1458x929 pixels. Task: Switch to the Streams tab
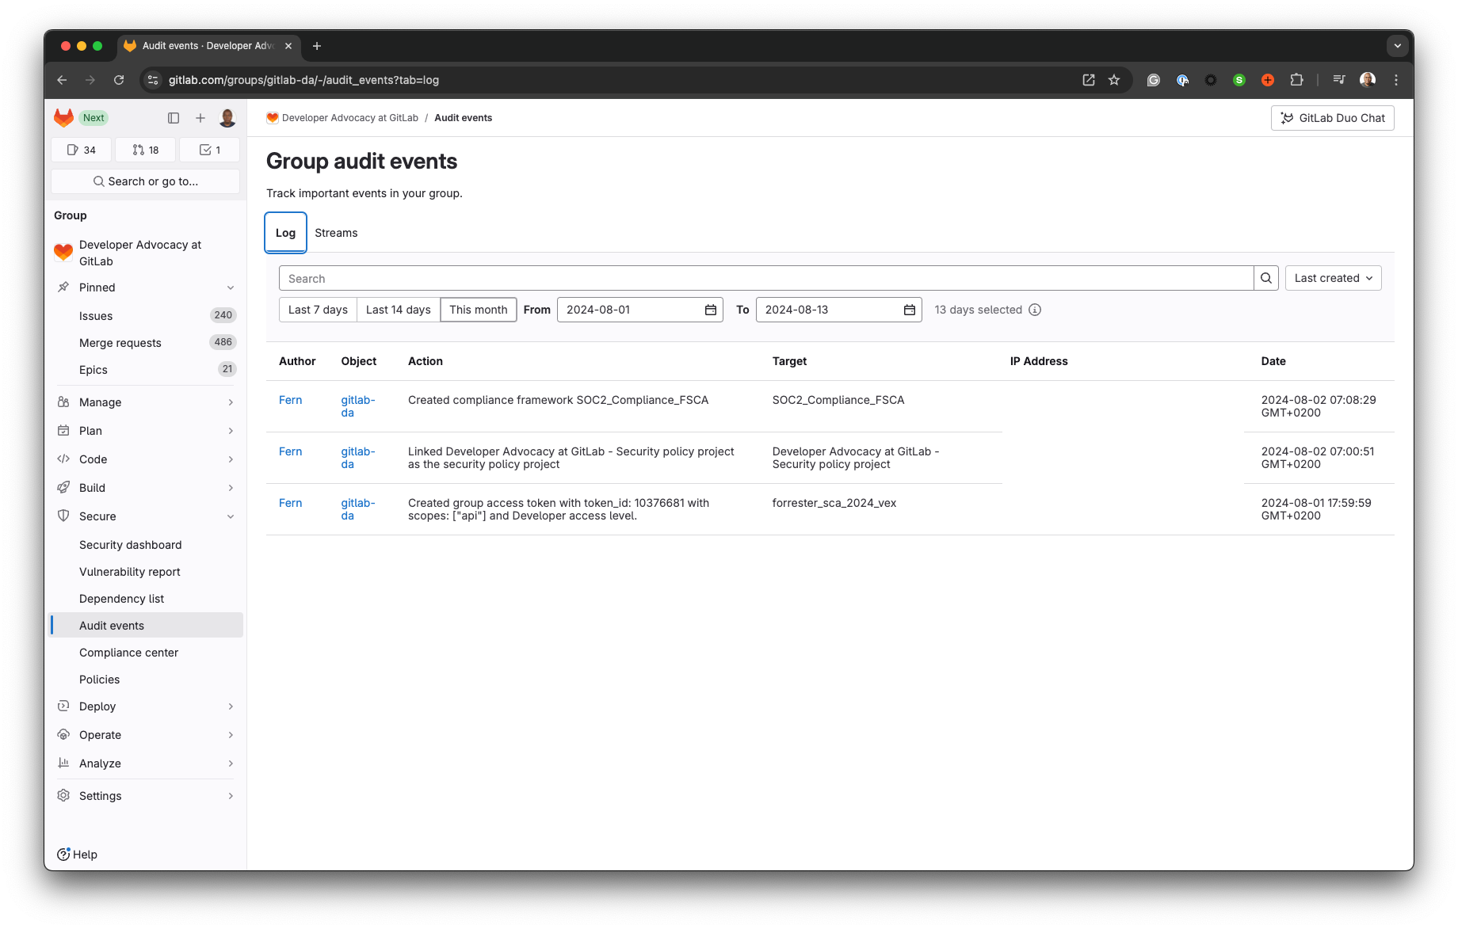tap(336, 232)
